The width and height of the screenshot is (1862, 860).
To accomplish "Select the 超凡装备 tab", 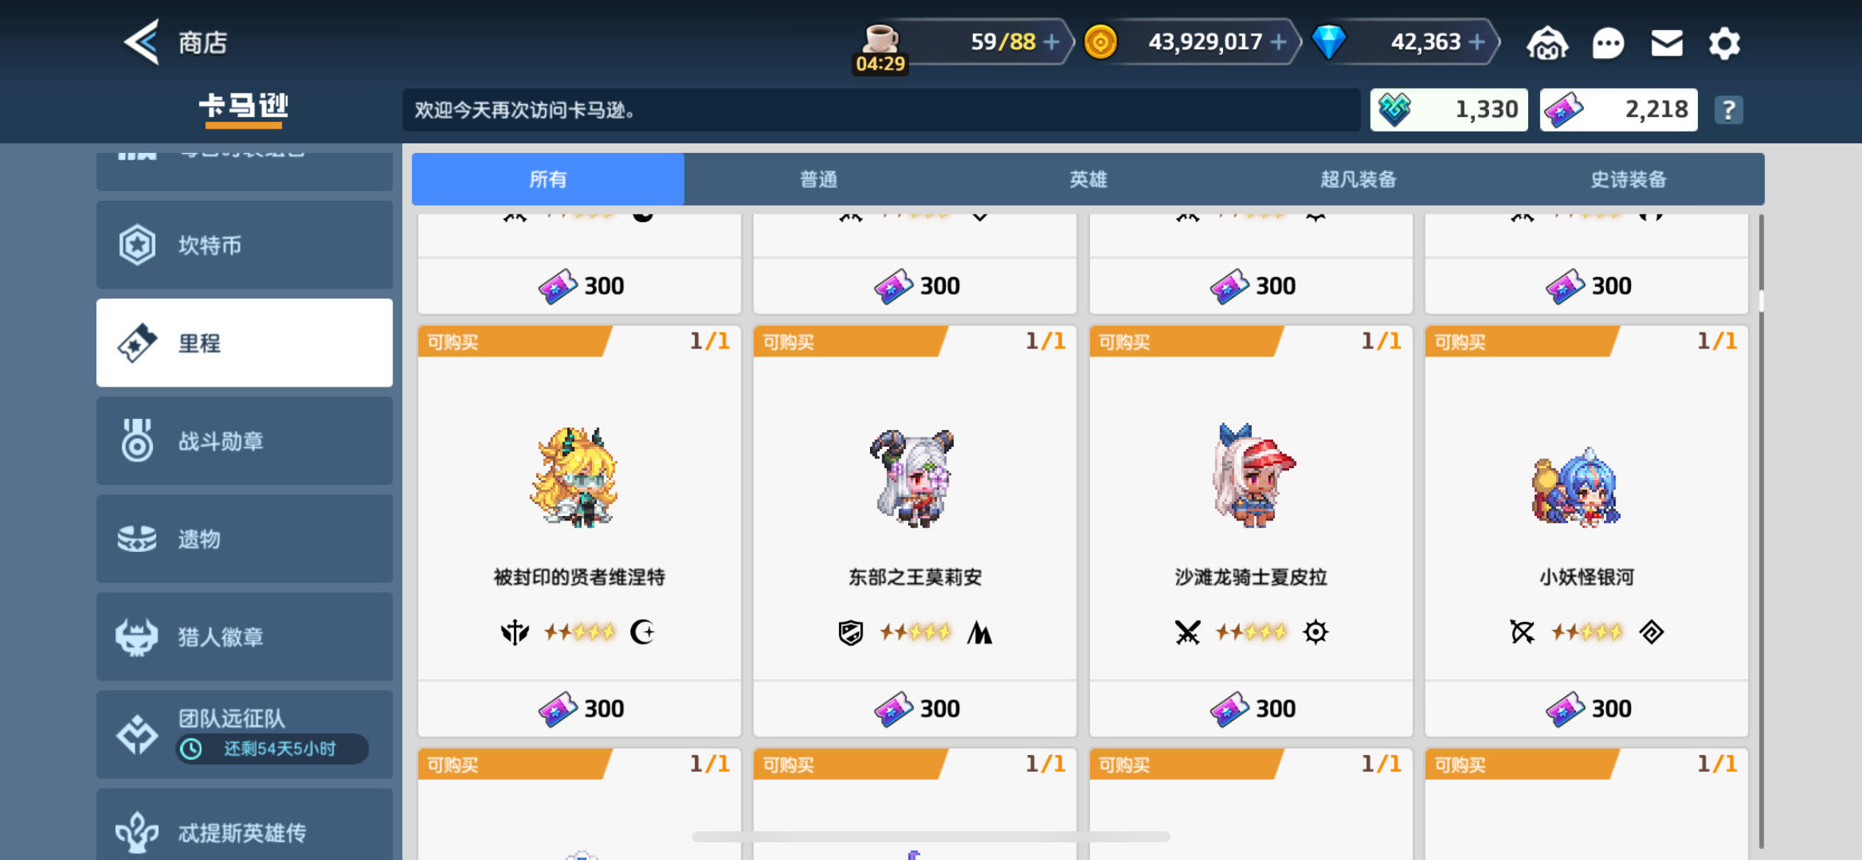I will coord(1358,179).
